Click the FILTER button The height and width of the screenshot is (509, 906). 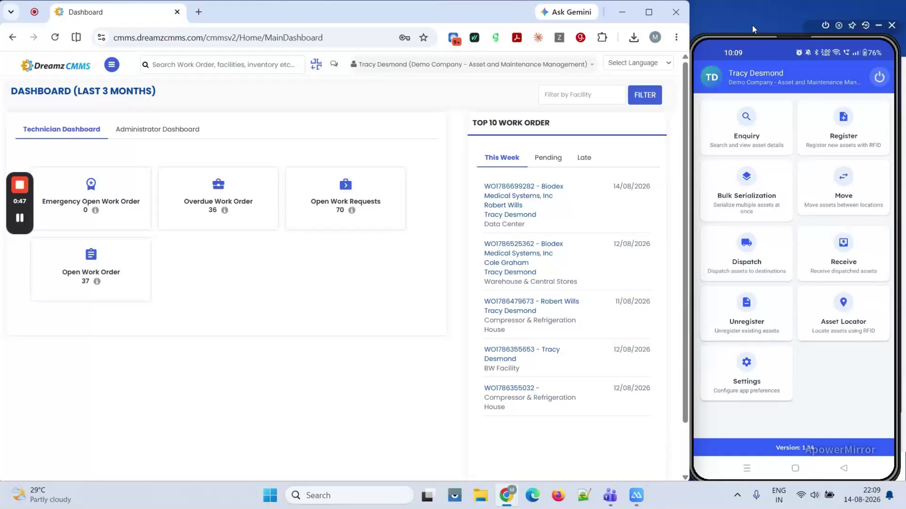(x=645, y=95)
